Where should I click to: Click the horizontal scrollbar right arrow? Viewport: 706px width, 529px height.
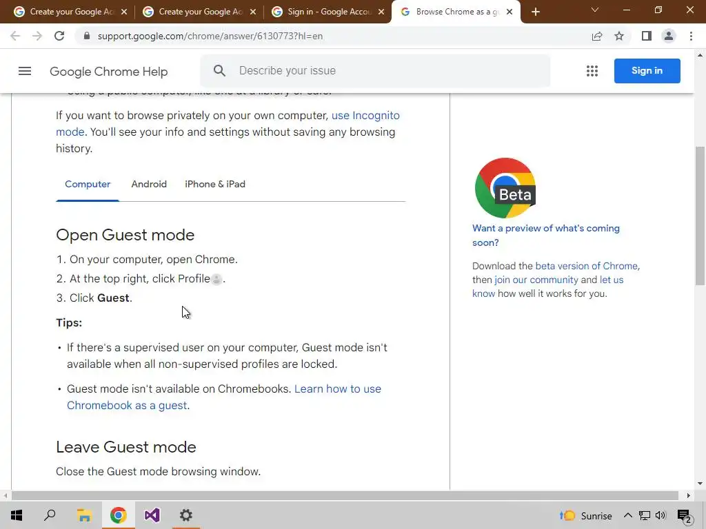click(689, 496)
